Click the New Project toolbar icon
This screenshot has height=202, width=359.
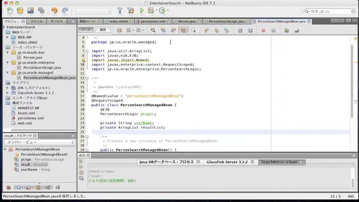coord(20,11)
